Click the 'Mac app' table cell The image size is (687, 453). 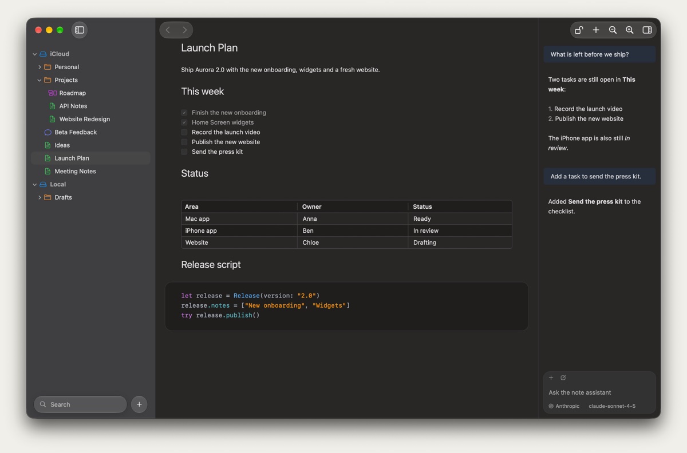(x=239, y=218)
